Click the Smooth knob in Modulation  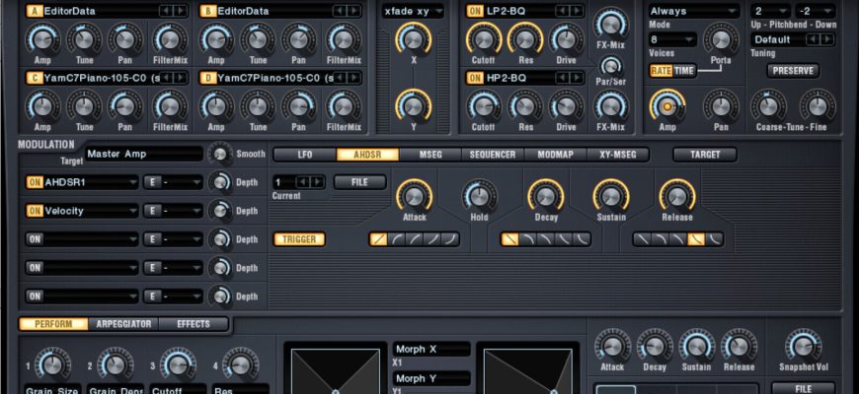pos(219,154)
